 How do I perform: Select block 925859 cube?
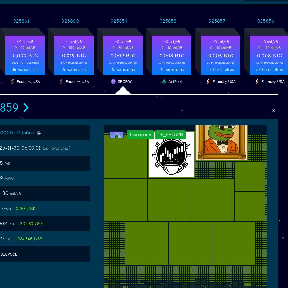(x=123, y=55)
